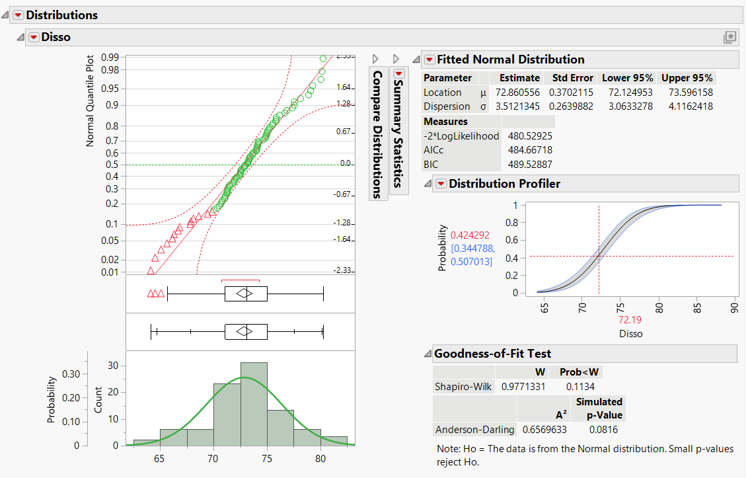
Task: Click the open arrow above Summary Statistics
Action: pyautogui.click(x=395, y=58)
